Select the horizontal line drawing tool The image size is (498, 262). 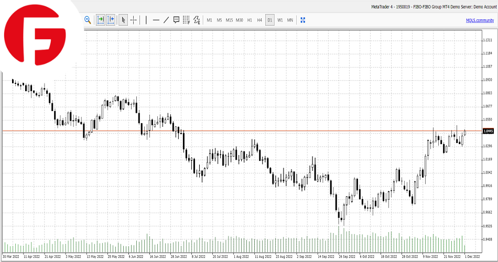[x=156, y=20]
